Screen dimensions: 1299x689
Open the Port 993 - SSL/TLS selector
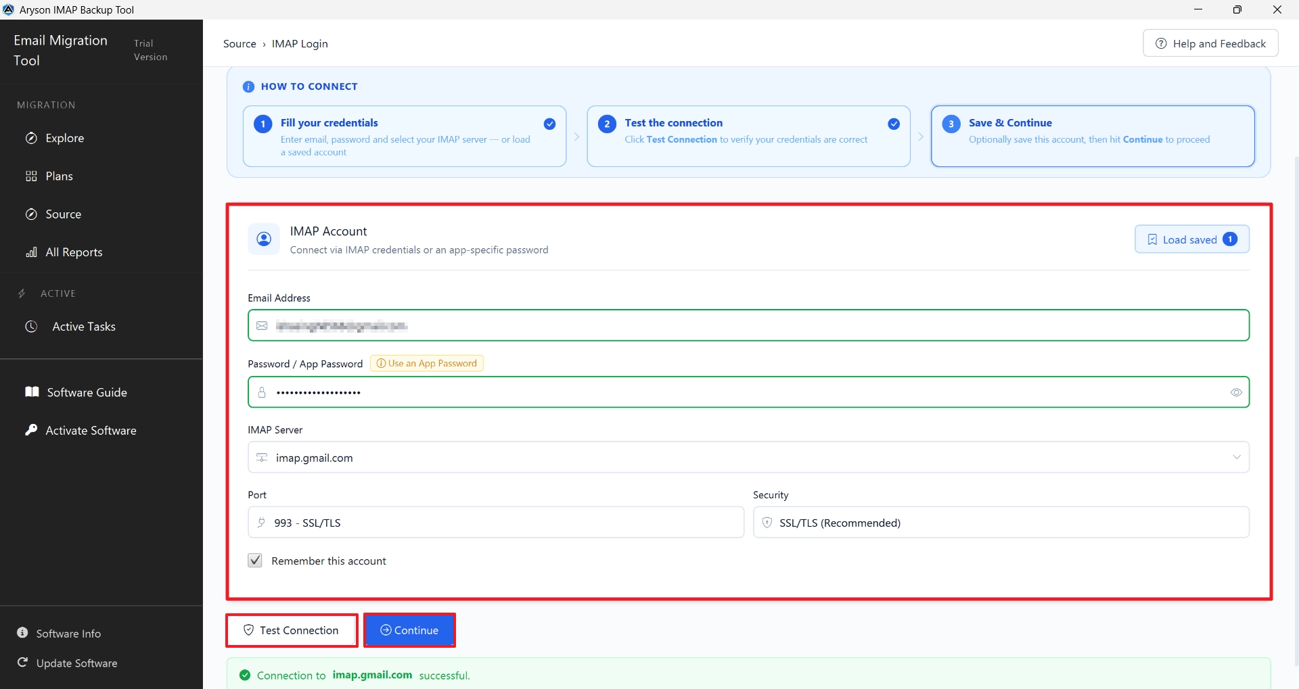[496, 523]
